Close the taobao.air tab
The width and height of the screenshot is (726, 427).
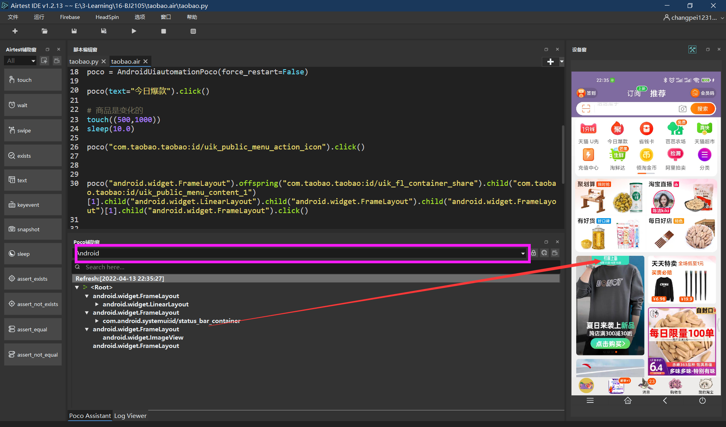click(145, 61)
